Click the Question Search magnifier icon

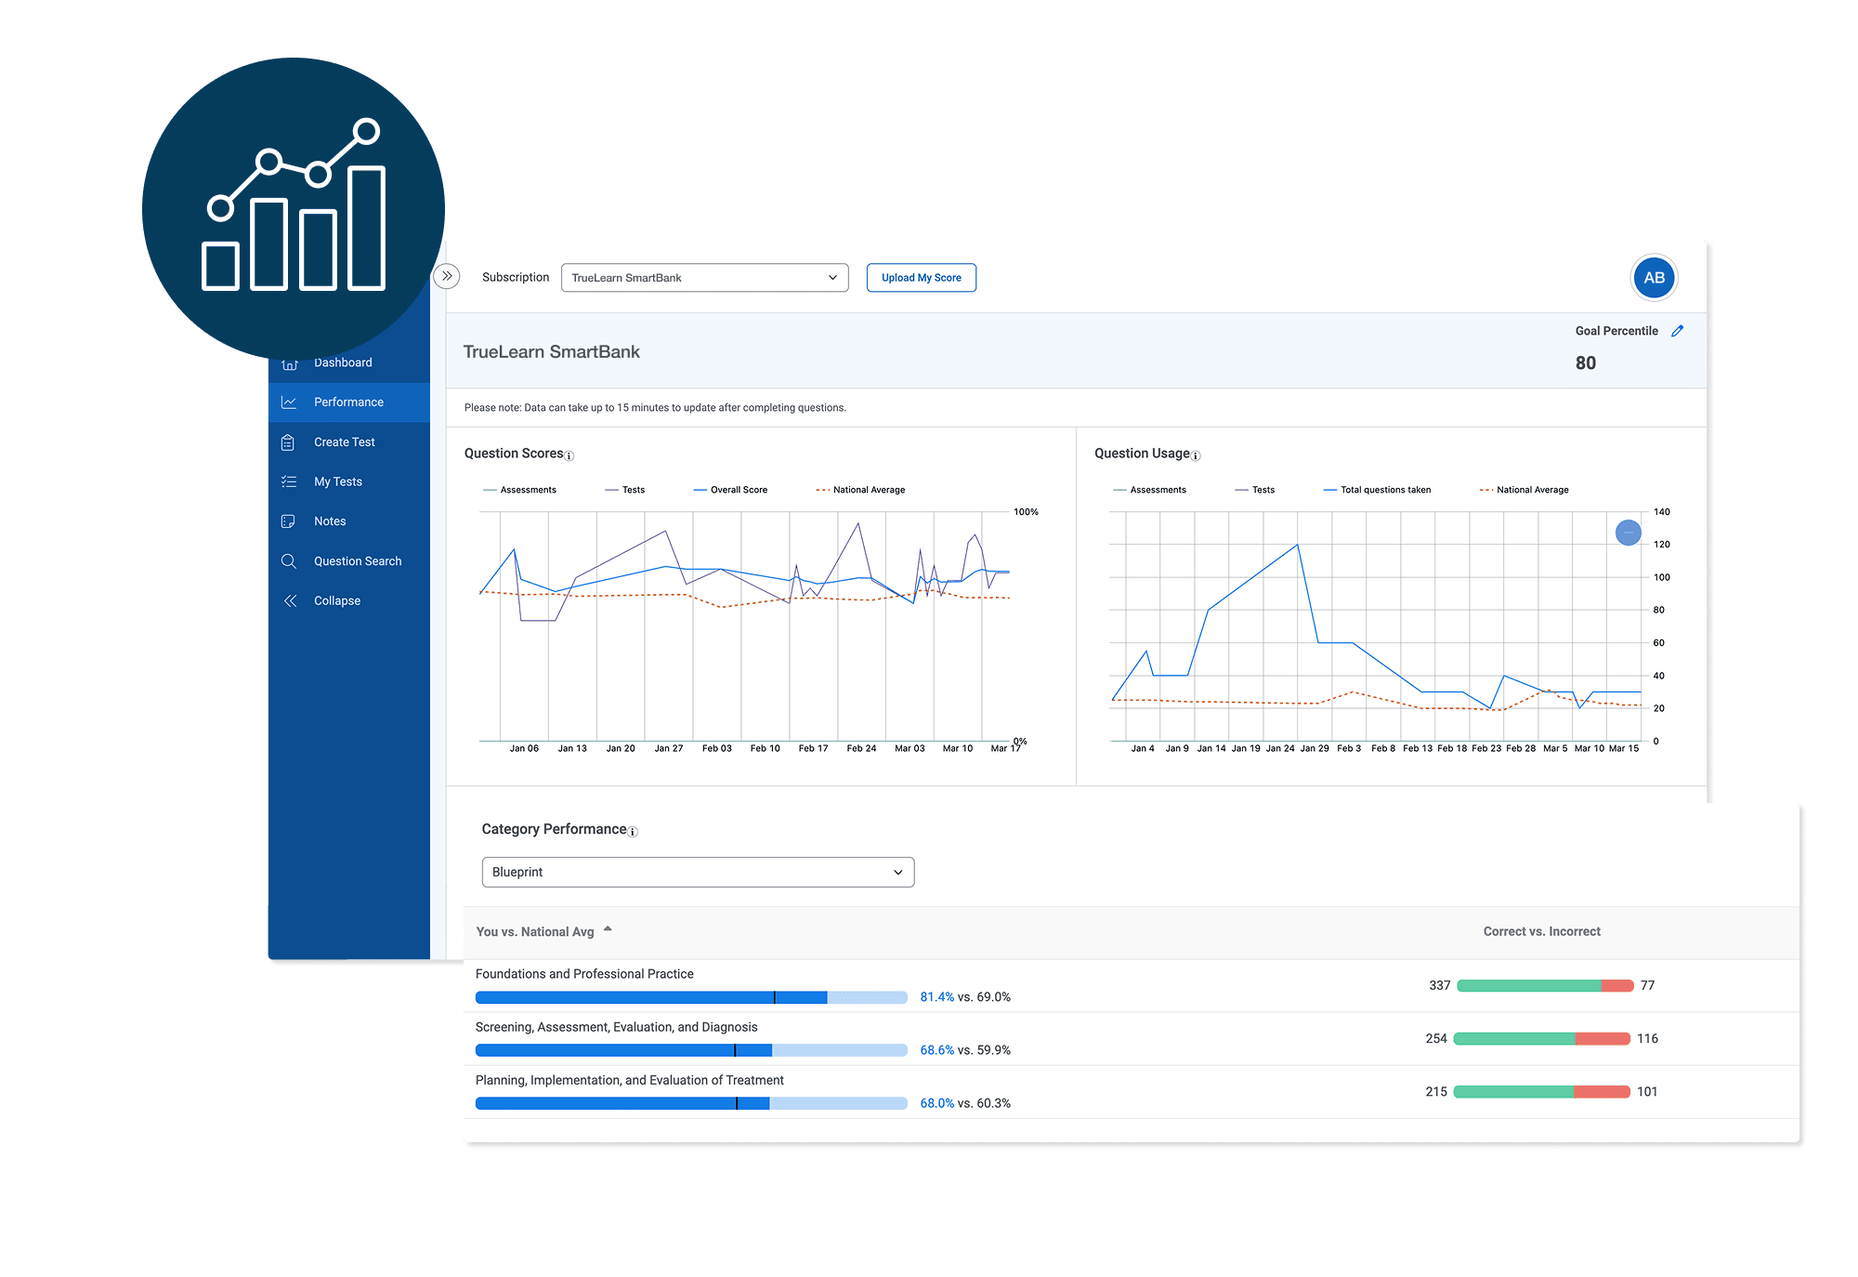289,561
